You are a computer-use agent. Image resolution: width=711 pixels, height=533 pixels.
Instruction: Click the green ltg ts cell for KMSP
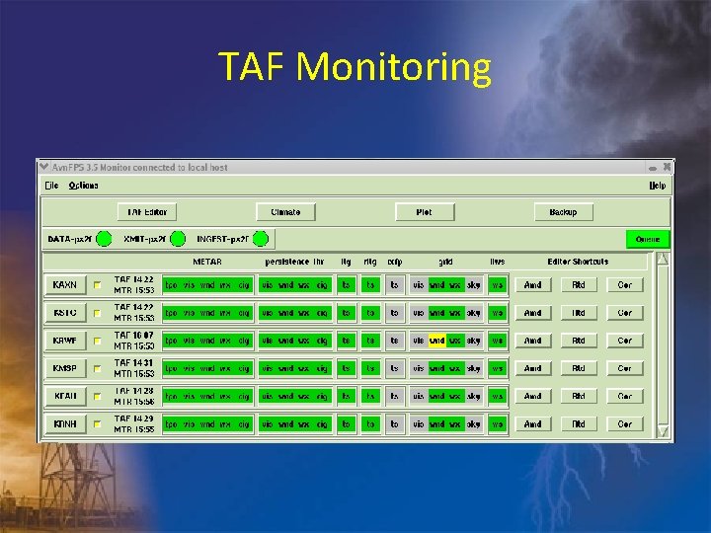(x=346, y=368)
